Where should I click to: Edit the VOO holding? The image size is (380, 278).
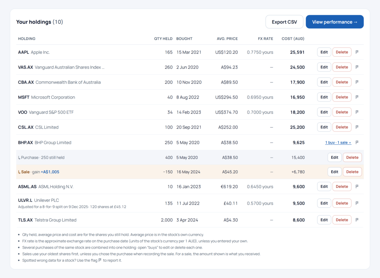coord(324,112)
